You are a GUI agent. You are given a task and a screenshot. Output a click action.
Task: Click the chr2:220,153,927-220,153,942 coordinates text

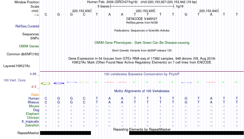(x=163, y=2)
